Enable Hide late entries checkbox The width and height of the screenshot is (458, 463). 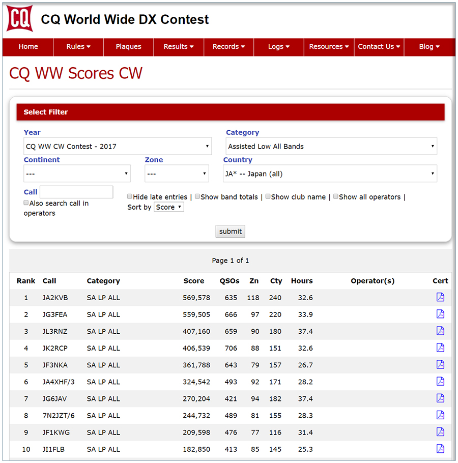click(130, 197)
